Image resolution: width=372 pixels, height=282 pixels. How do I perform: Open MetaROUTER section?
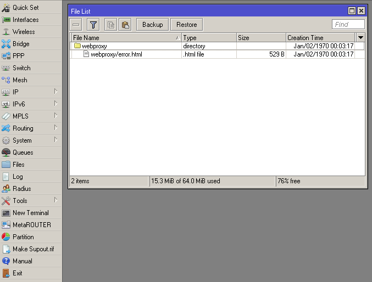[x=31, y=225]
